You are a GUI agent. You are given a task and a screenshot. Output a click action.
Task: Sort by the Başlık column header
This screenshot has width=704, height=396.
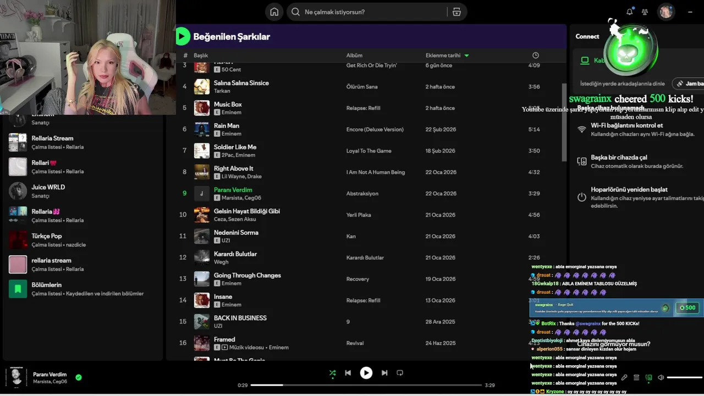201,55
